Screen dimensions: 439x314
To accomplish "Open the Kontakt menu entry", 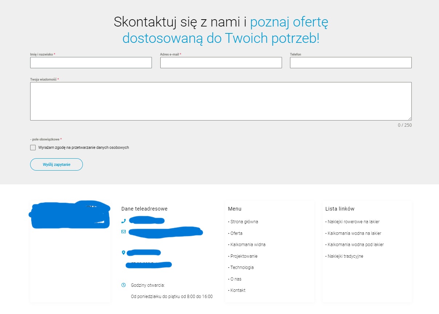I will pos(238,290).
